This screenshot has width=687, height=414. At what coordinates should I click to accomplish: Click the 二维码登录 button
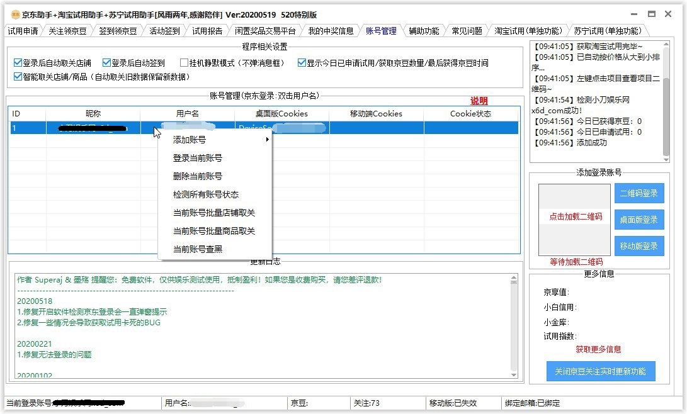click(639, 193)
